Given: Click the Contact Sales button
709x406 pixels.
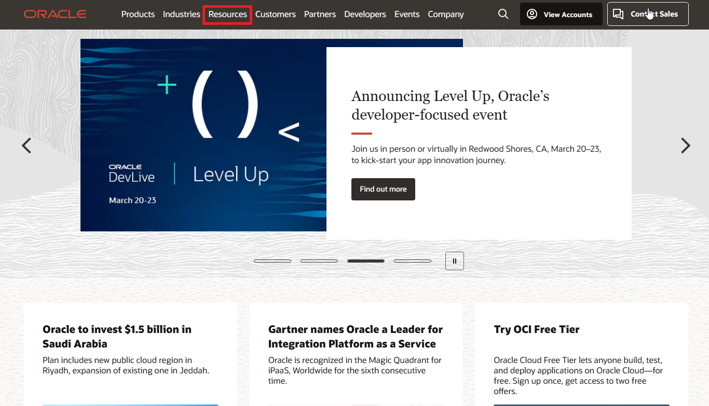Looking at the screenshot, I should click(x=648, y=14).
